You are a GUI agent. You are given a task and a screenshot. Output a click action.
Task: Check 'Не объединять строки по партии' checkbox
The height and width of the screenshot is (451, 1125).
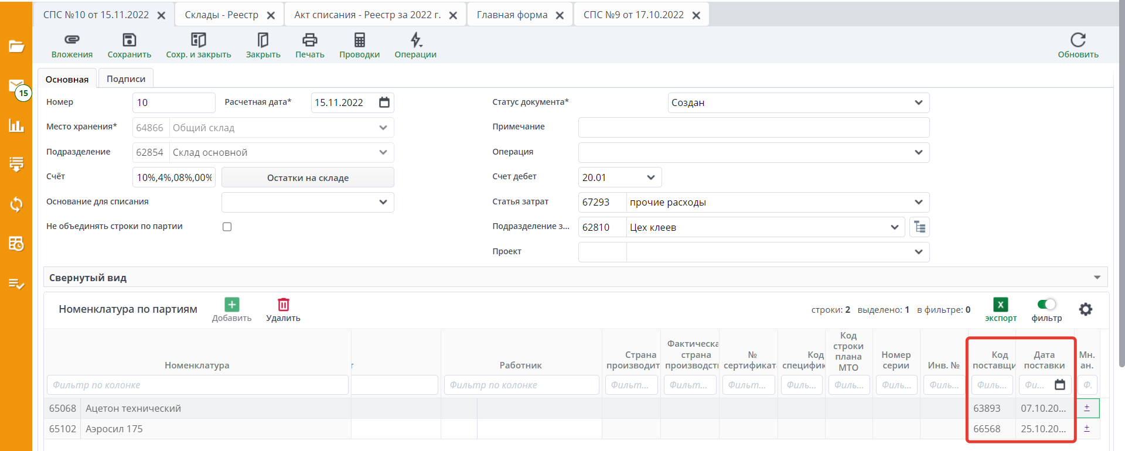pos(227,227)
